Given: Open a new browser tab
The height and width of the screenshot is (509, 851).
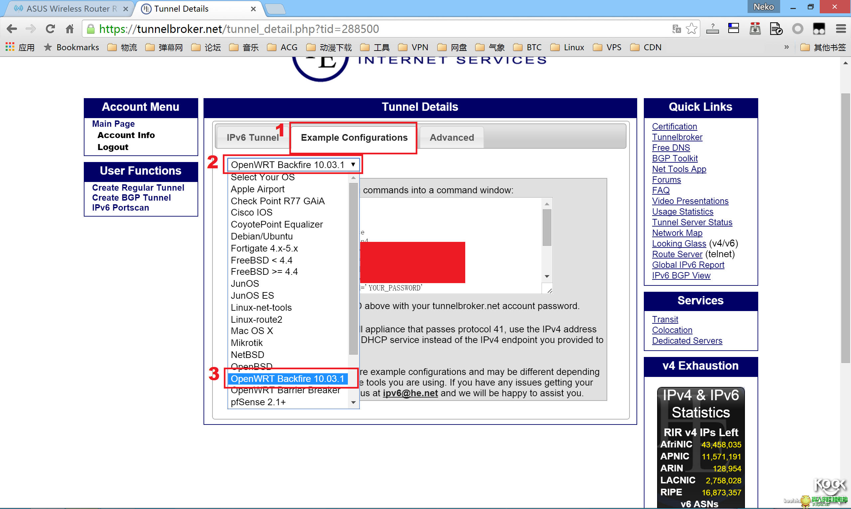Looking at the screenshot, I should click(x=275, y=9).
